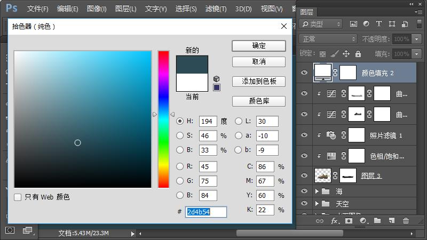Hide the 色相/饱和 layer

pyautogui.click(x=304, y=156)
